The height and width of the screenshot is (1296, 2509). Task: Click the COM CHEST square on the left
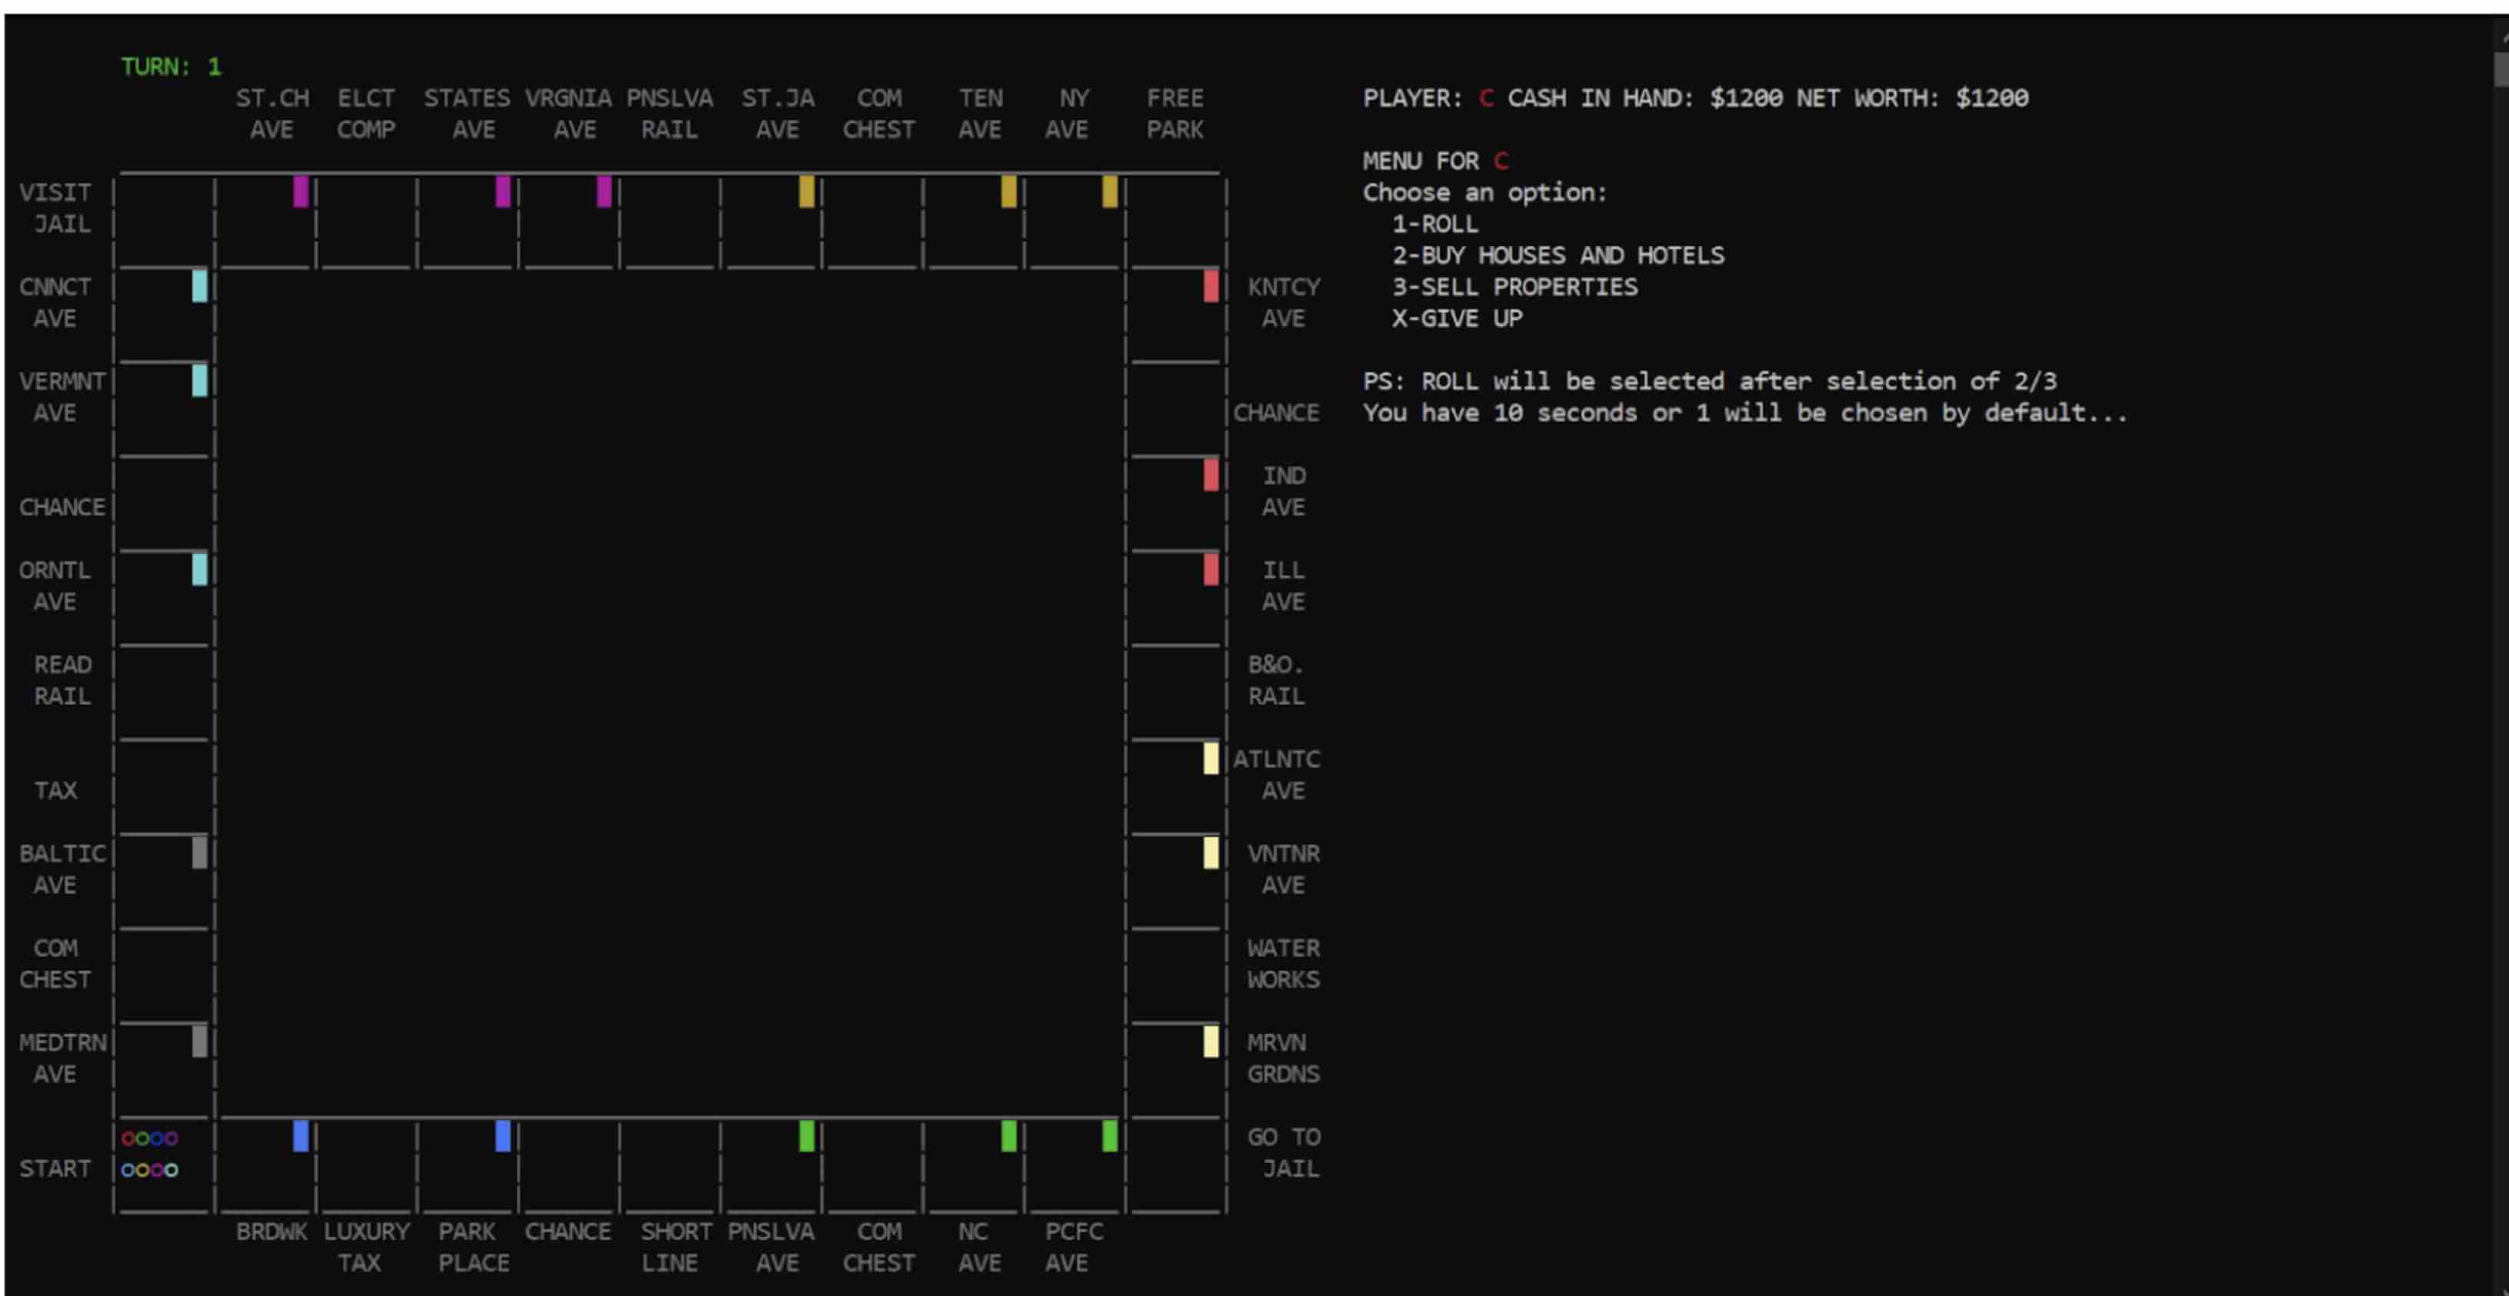(x=55, y=964)
